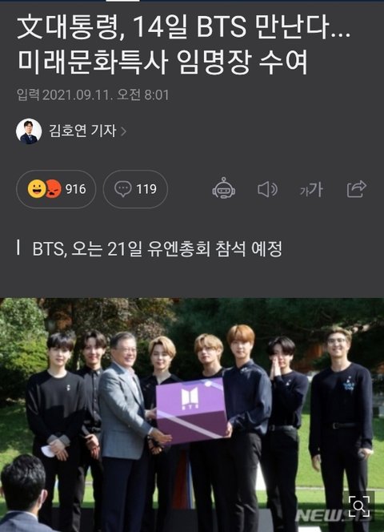Open reporter 김호연 profile photo
384x532 pixels.
(29, 131)
